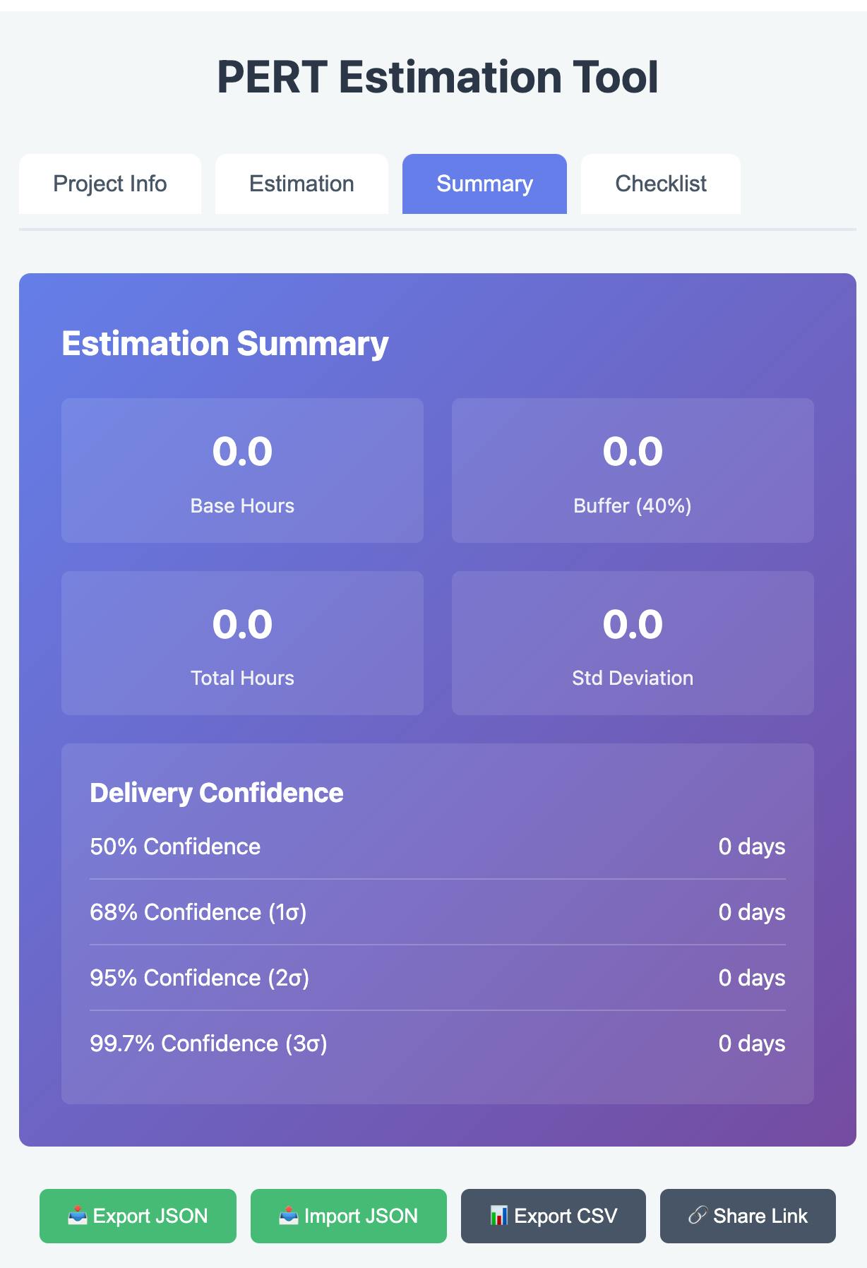The width and height of the screenshot is (867, 1268).
Task: Click the chain link icon on Share Link
Action: click(x=698, y=1216)
